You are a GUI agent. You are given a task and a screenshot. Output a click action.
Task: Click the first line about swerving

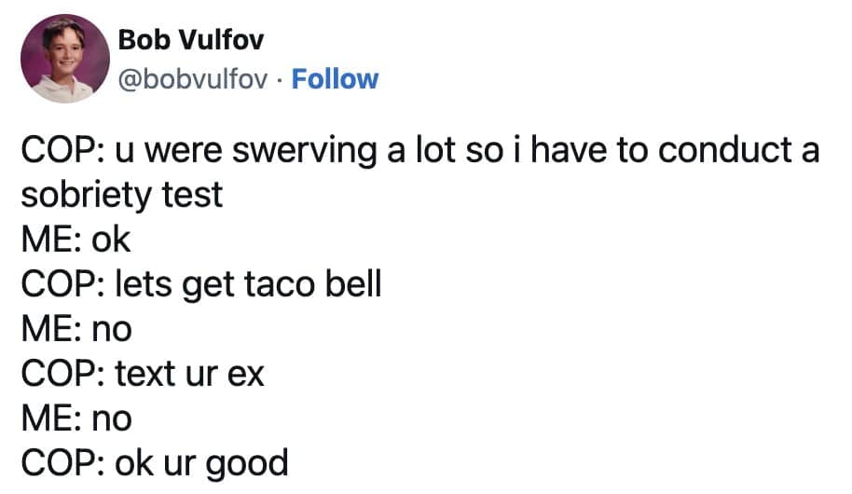[x=419, y=150]
